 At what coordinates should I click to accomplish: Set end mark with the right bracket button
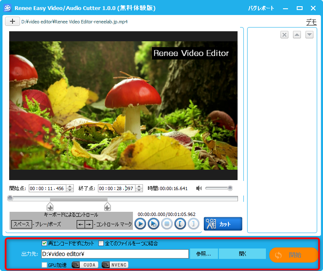coord(193,224)
